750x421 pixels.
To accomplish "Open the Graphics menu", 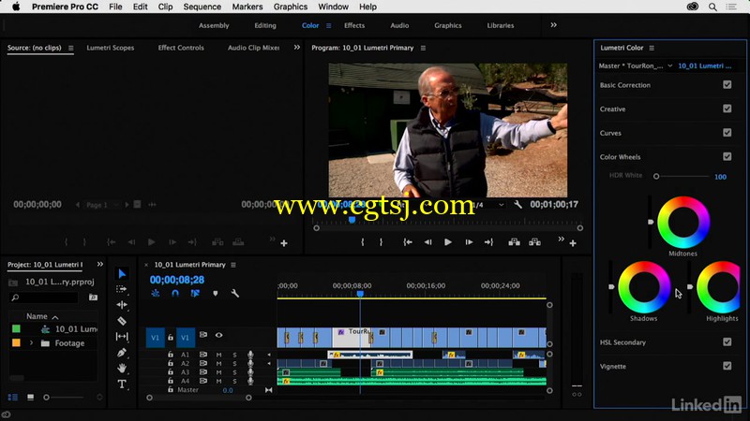I will coord(291,7).
